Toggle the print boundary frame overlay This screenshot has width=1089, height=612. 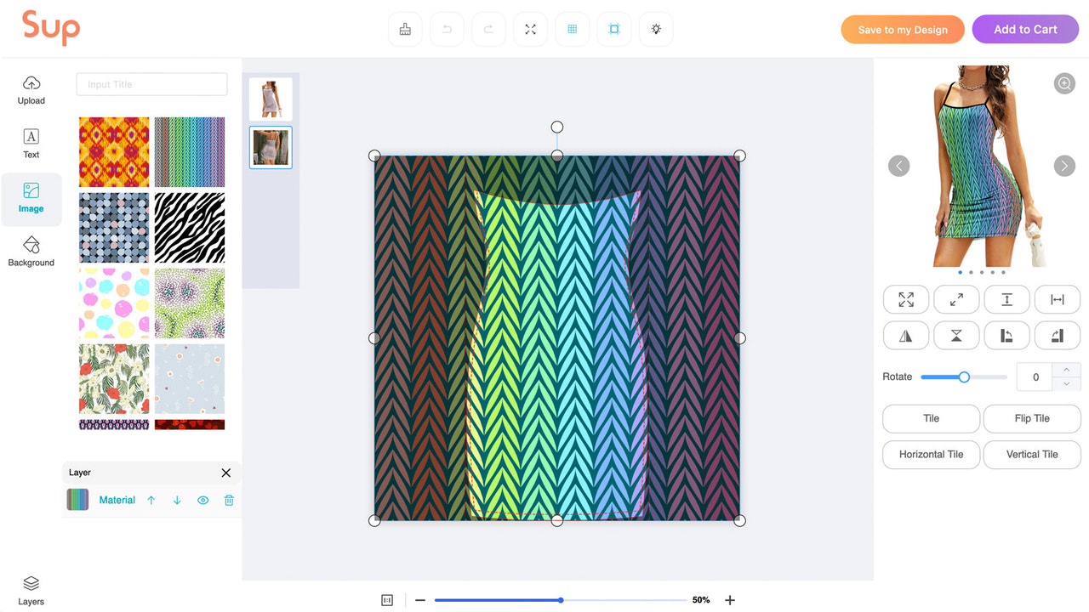(613, 29)
